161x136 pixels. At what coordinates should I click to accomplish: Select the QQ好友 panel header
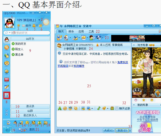pyautogui.click(x=30, y=39)
